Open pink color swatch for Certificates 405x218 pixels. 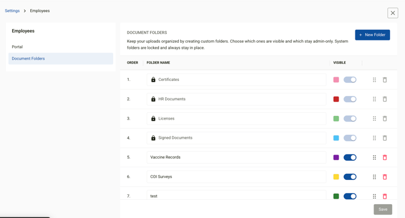tap(336, 80)
